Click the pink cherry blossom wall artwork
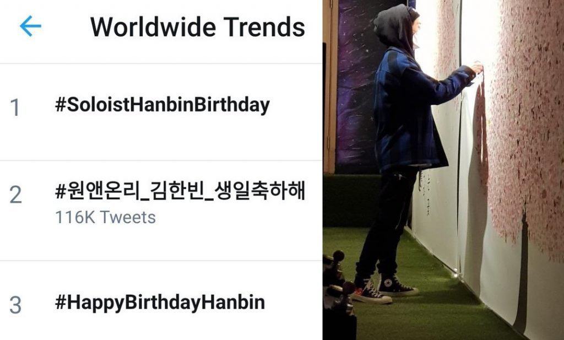 [522, 118]
